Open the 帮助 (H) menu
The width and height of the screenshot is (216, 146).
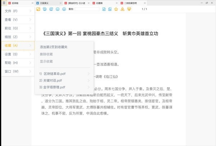18,63
